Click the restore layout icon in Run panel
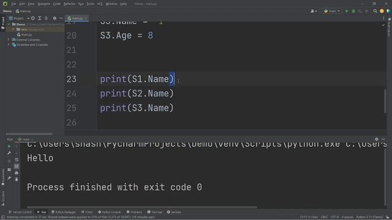This screenshot has width=392, height=220. pos(9,170)
